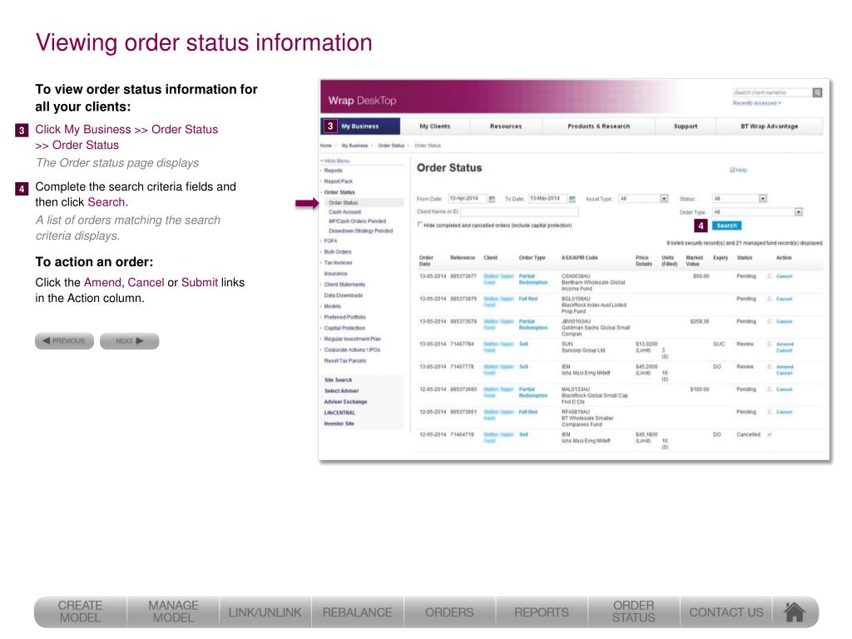Tick Hide completed and cancelled orders checkbox
The image size is (852, 639).
[x=419, y=225]
